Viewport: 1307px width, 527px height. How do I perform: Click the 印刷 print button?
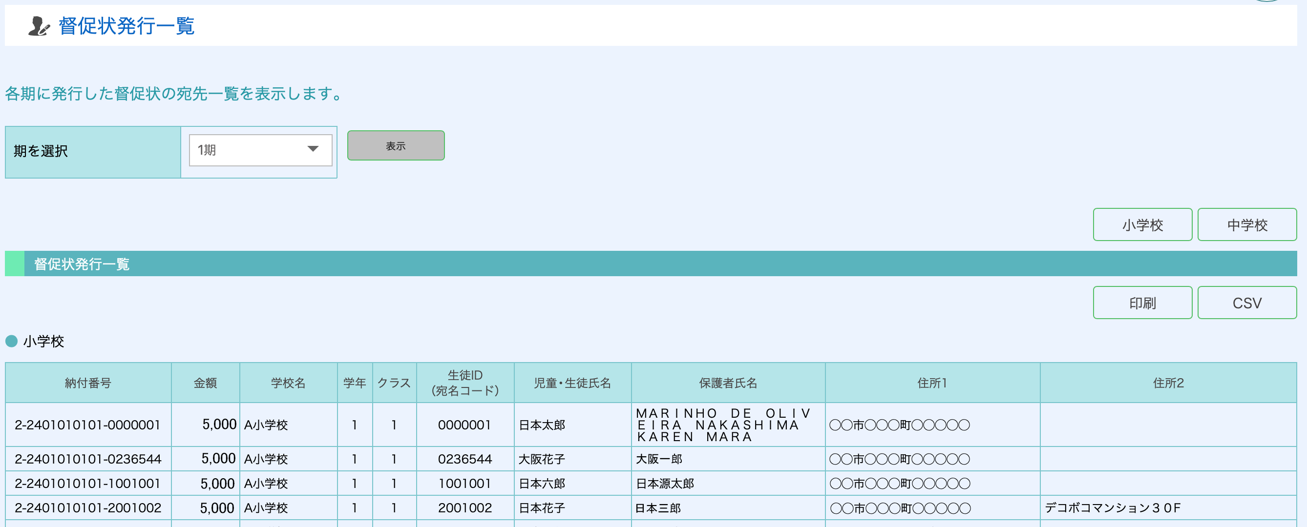1142,303
